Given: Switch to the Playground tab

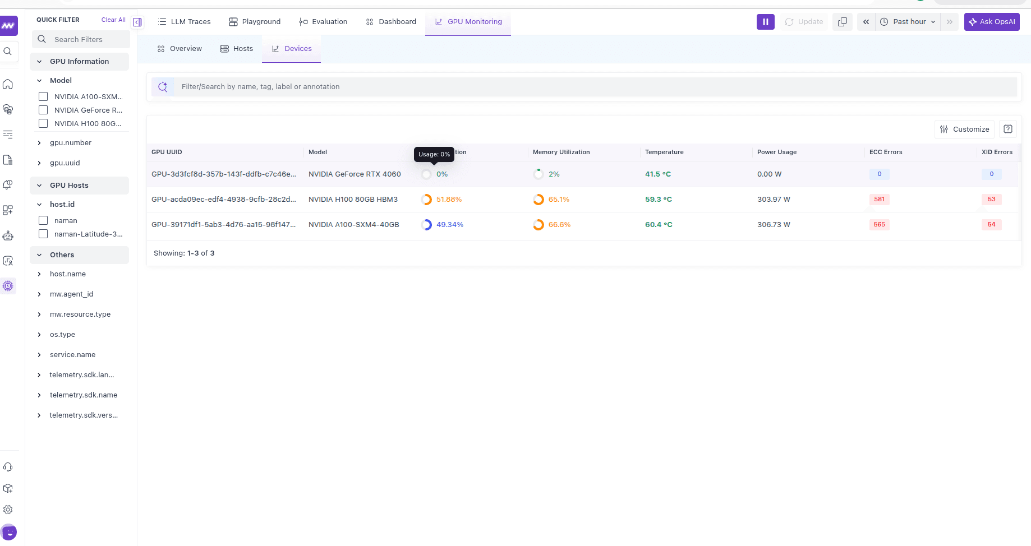Looking at the screenshot, I should 255,22.
